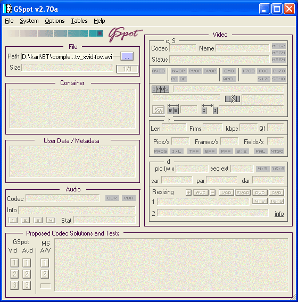Click the I-I keyframe interval icon
Viewport: 298px width, 302px height.
tap(210, 109)
